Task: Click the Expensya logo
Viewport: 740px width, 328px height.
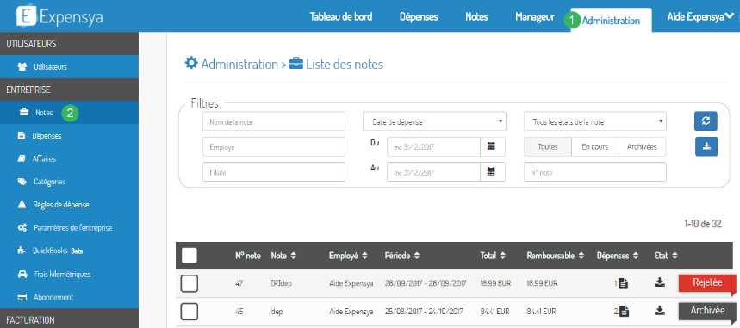Action: [x=59, y=17]
